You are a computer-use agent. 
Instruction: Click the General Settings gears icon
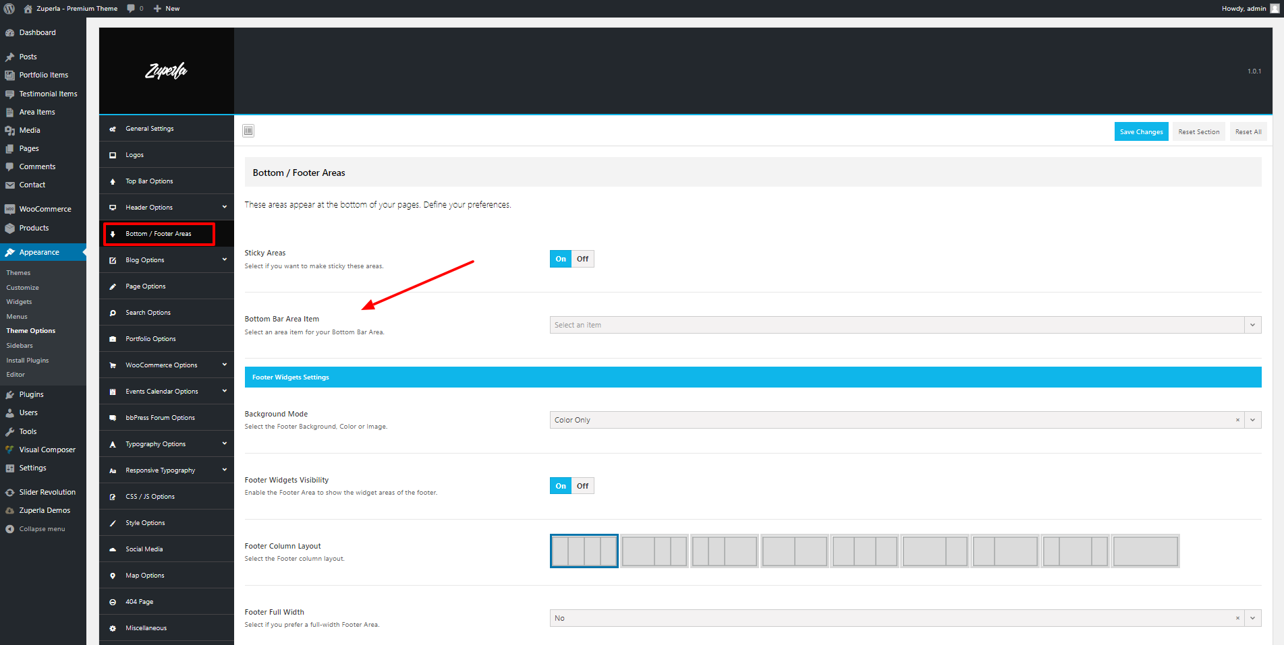pos(113,129)
